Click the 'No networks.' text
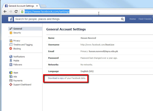This screenshot has height=111, width=153. (87, 65)
